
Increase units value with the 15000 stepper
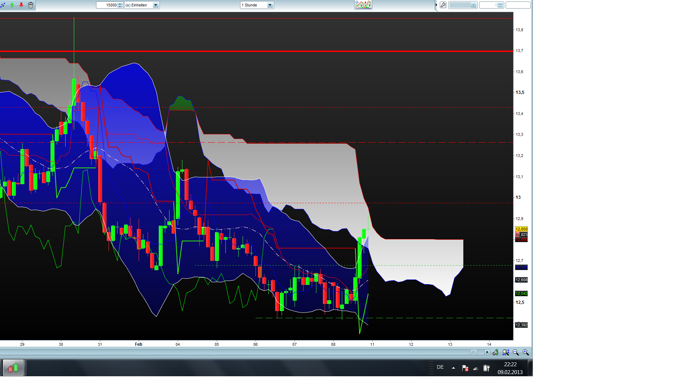pyautogui.click(x=119, y=4)
